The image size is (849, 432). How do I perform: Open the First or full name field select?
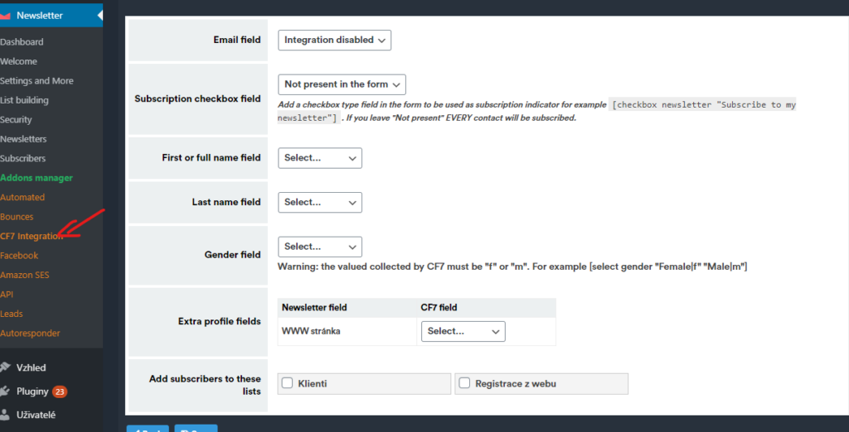coord(319,158)
